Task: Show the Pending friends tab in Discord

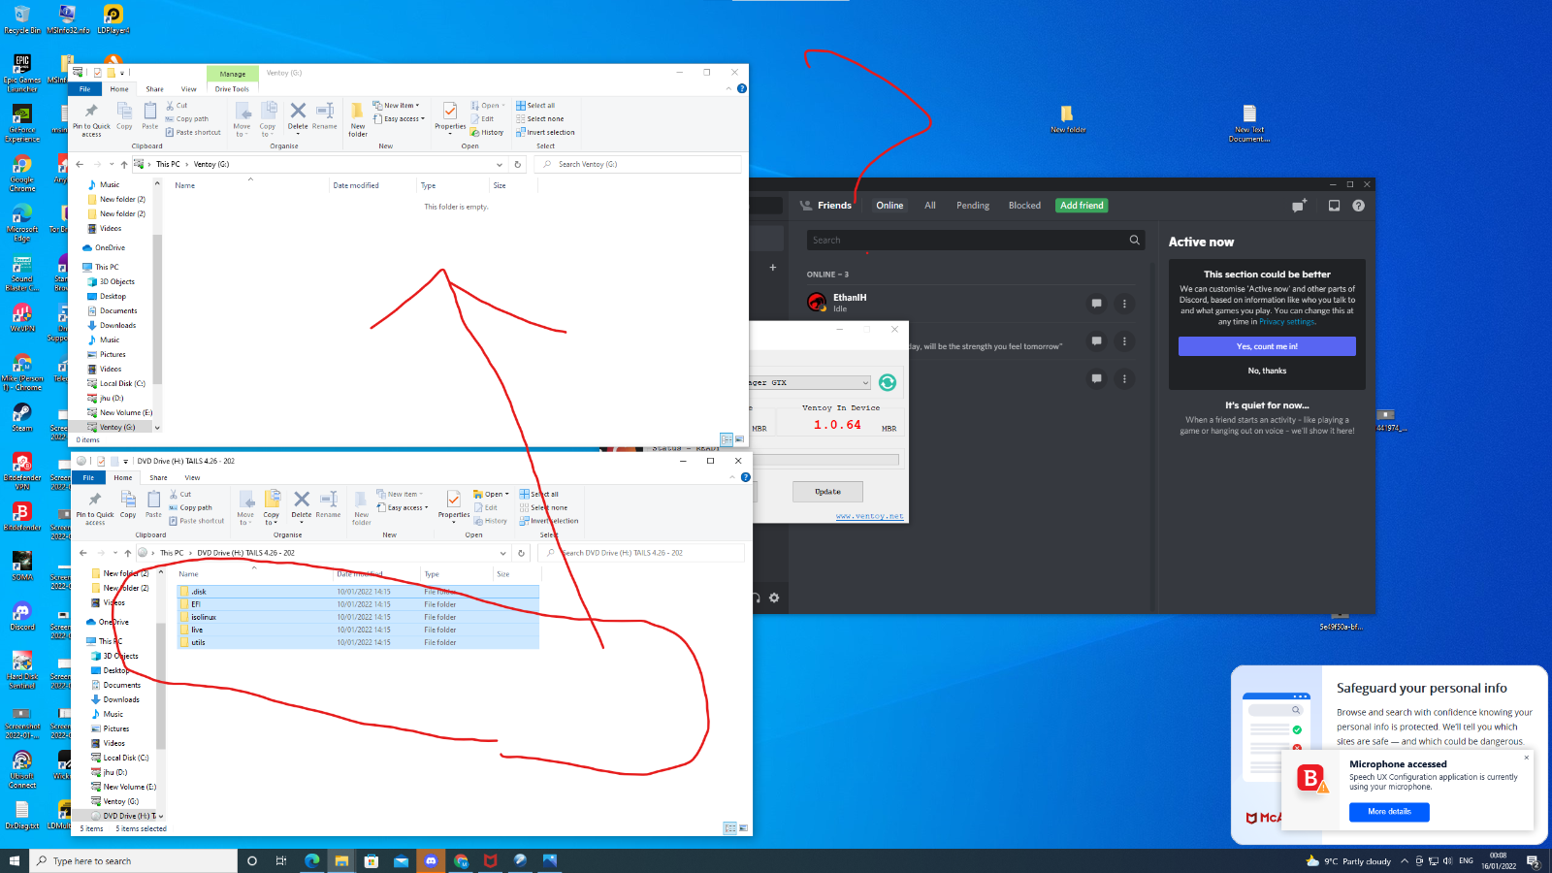Action: click(x=973, y=206)
